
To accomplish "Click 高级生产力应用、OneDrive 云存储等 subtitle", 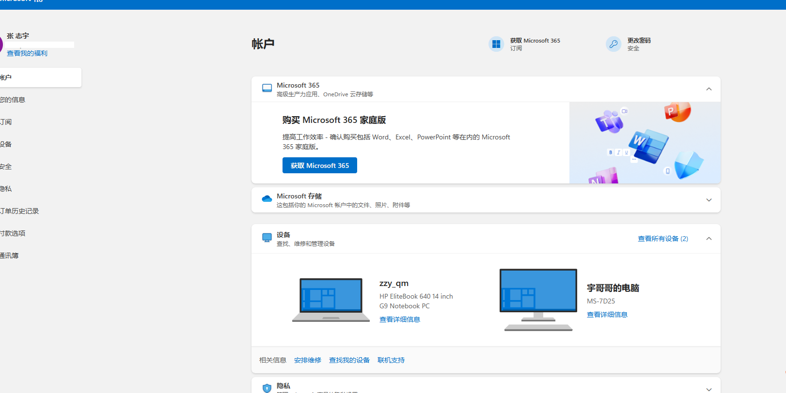I will 325,94.
